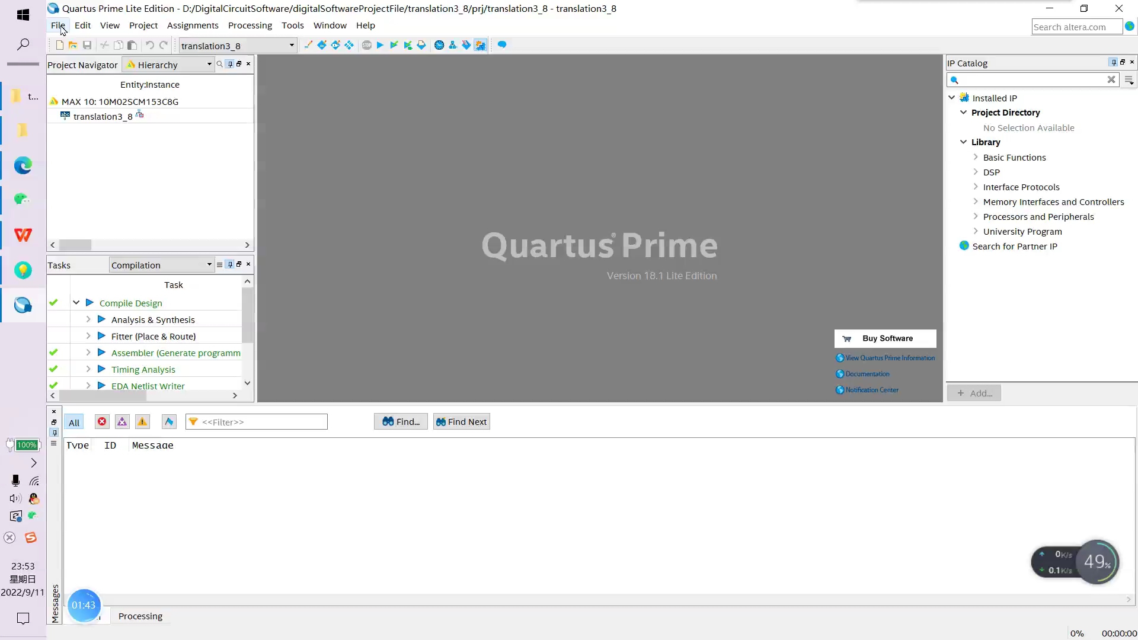The width and height of the screenshot is (1138, 640).
Task: Click the Buy Software button
Action: (886, 338)
